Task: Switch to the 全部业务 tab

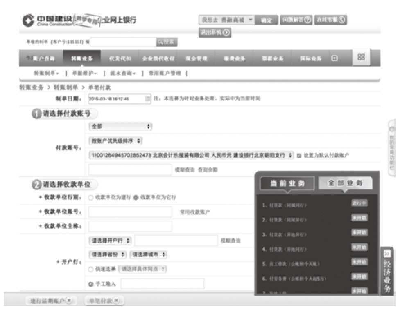Action: point(345,183)
